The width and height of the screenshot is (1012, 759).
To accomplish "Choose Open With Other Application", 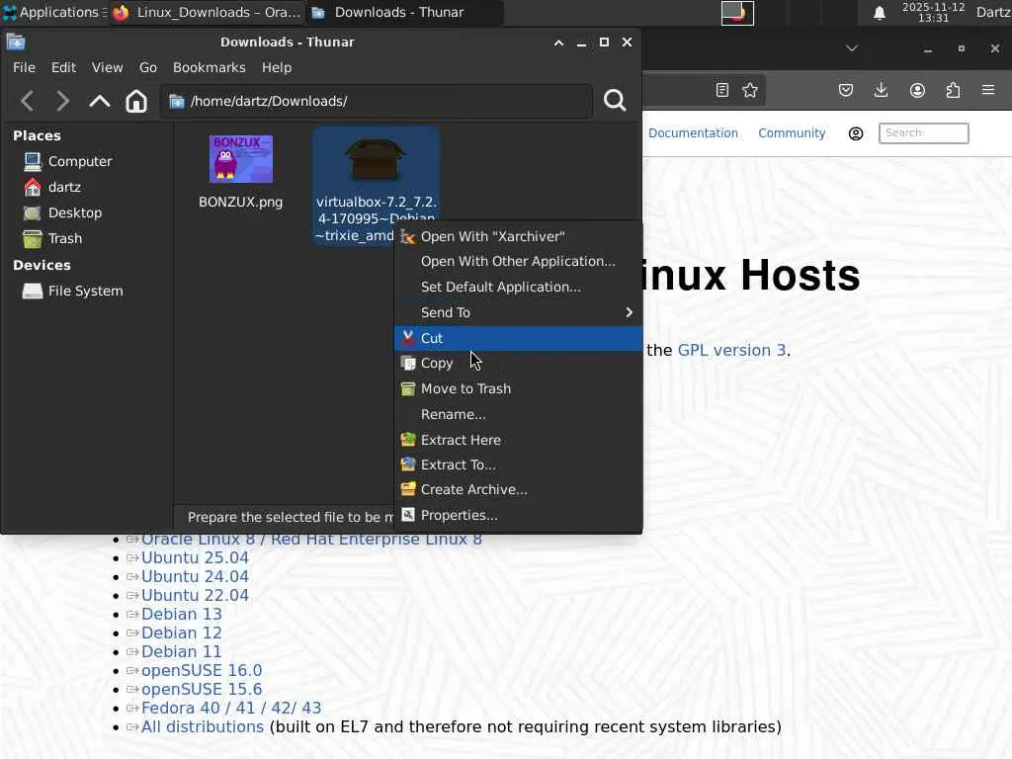I will point(518,261).
